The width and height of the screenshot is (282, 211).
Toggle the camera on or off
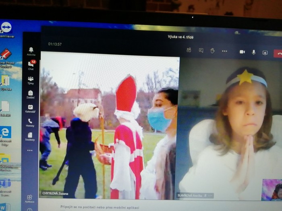(242, 52)
